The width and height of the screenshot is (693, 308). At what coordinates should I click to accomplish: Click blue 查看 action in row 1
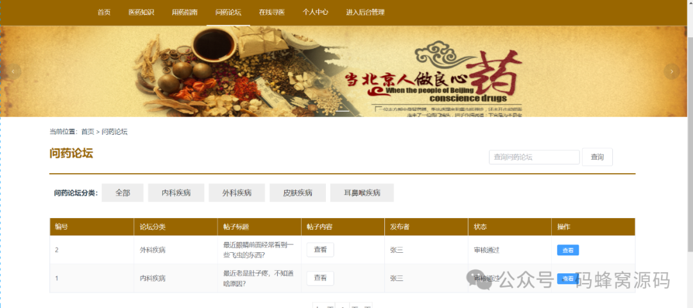pyautogui.click(x=568, y=278)
